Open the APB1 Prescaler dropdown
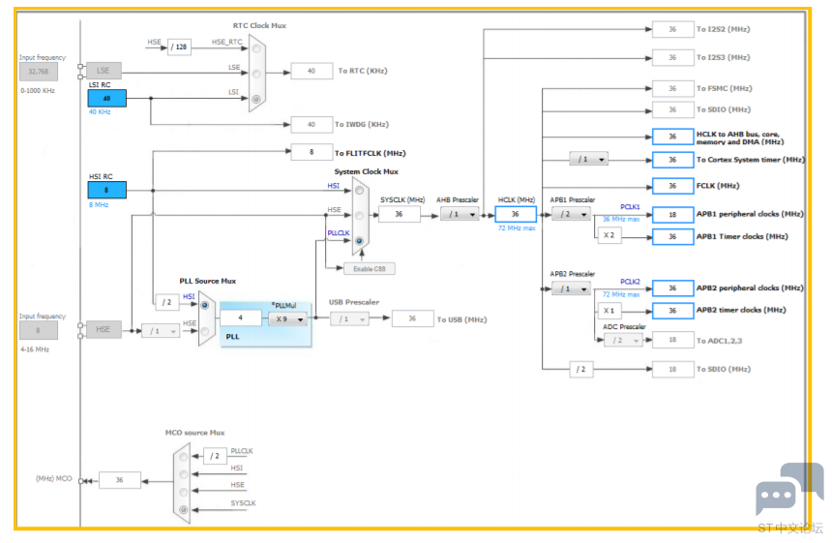This screenshot has height=543, width=832. click(572, 214)
